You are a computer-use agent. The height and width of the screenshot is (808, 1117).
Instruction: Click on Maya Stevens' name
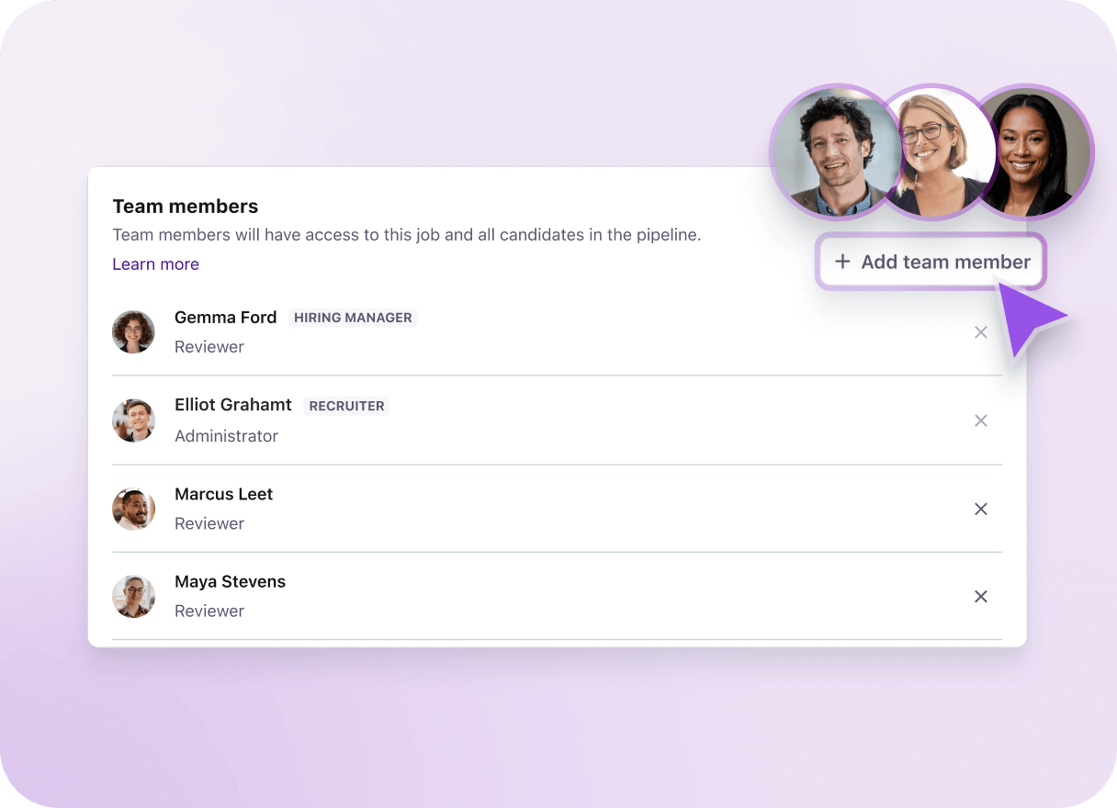(230, 581)
